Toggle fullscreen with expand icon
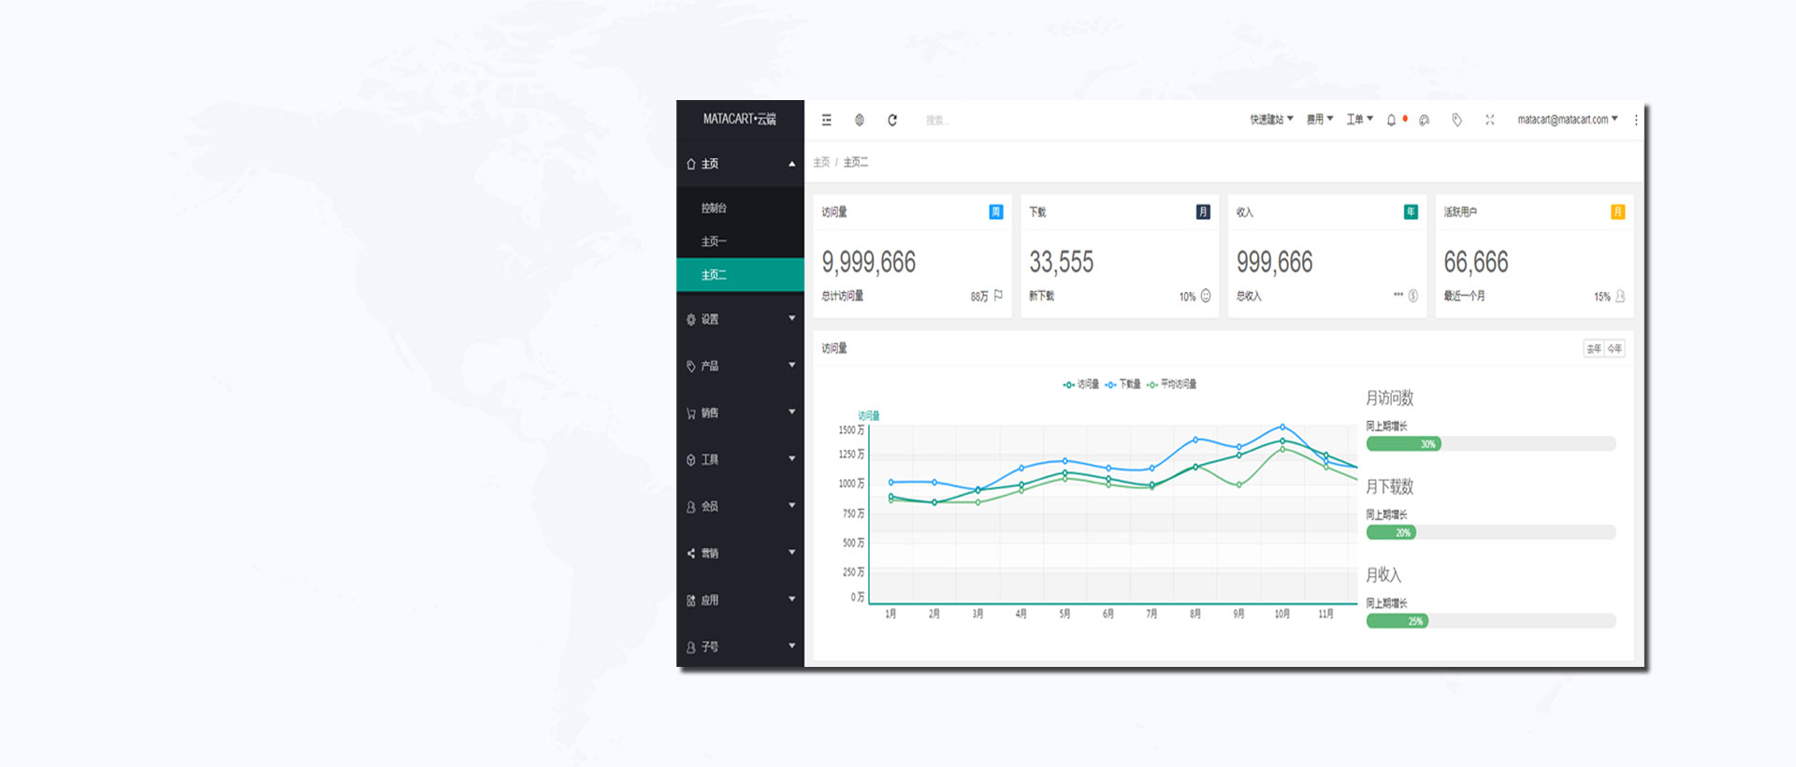This screenshot has height=767, width=1796. [1490, 120]
